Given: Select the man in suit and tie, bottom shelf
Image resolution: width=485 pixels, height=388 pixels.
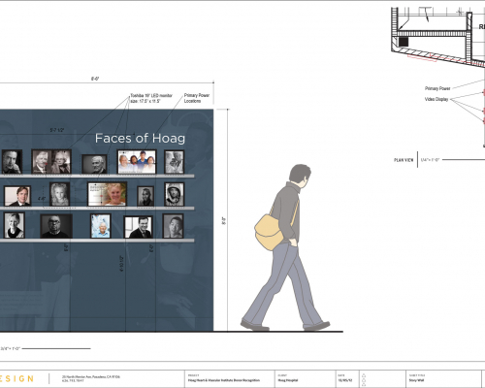Looking at the screenshot, I should 139,227.
